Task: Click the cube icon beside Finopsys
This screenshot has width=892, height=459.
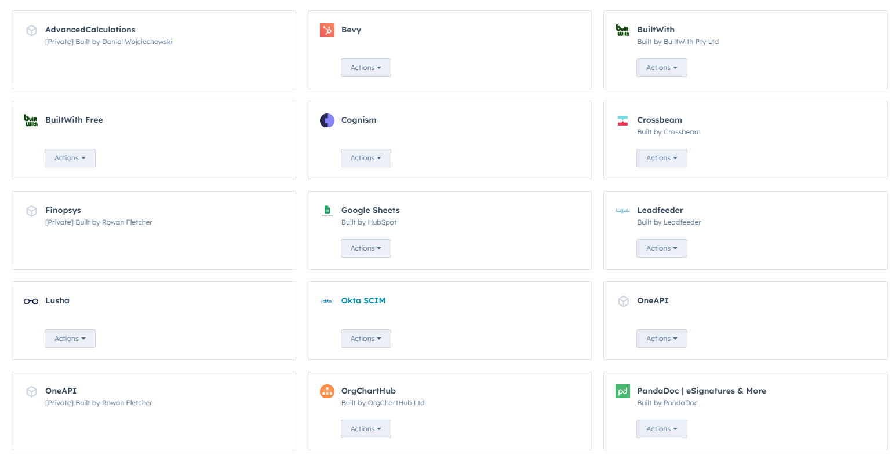Action: 31,211
